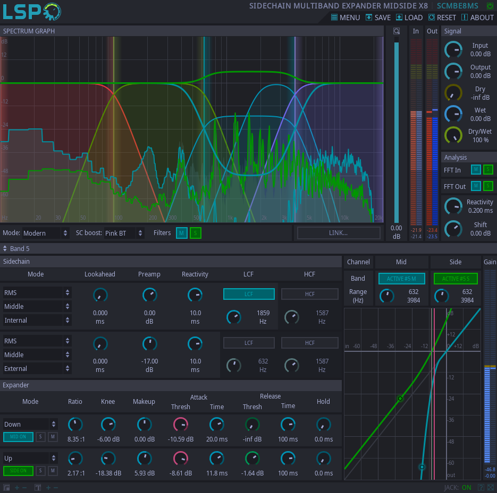The height and width of the screenshot is (493, 497).
Task: Click the Analysis Reactivity knob
Action: tap(453, 206)
